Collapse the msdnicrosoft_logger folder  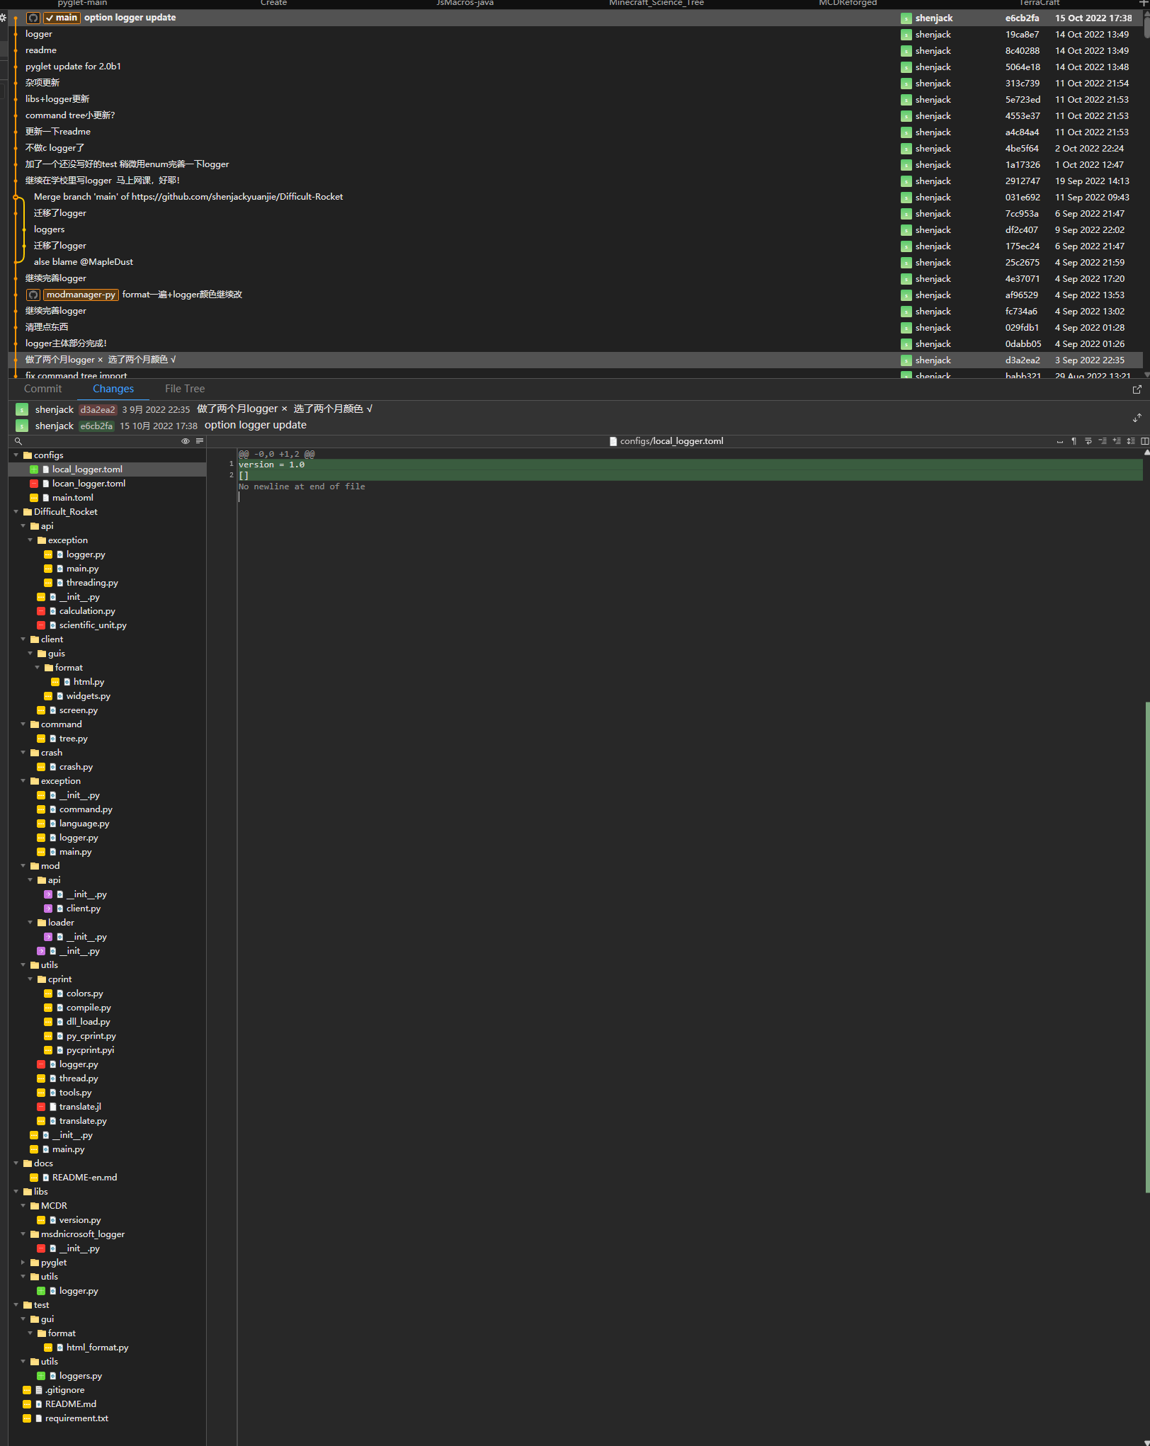point(23,1234)
